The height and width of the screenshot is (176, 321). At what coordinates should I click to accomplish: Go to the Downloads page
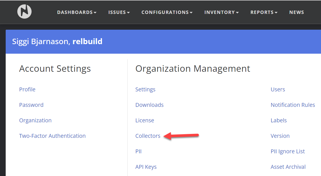(150, 105)
